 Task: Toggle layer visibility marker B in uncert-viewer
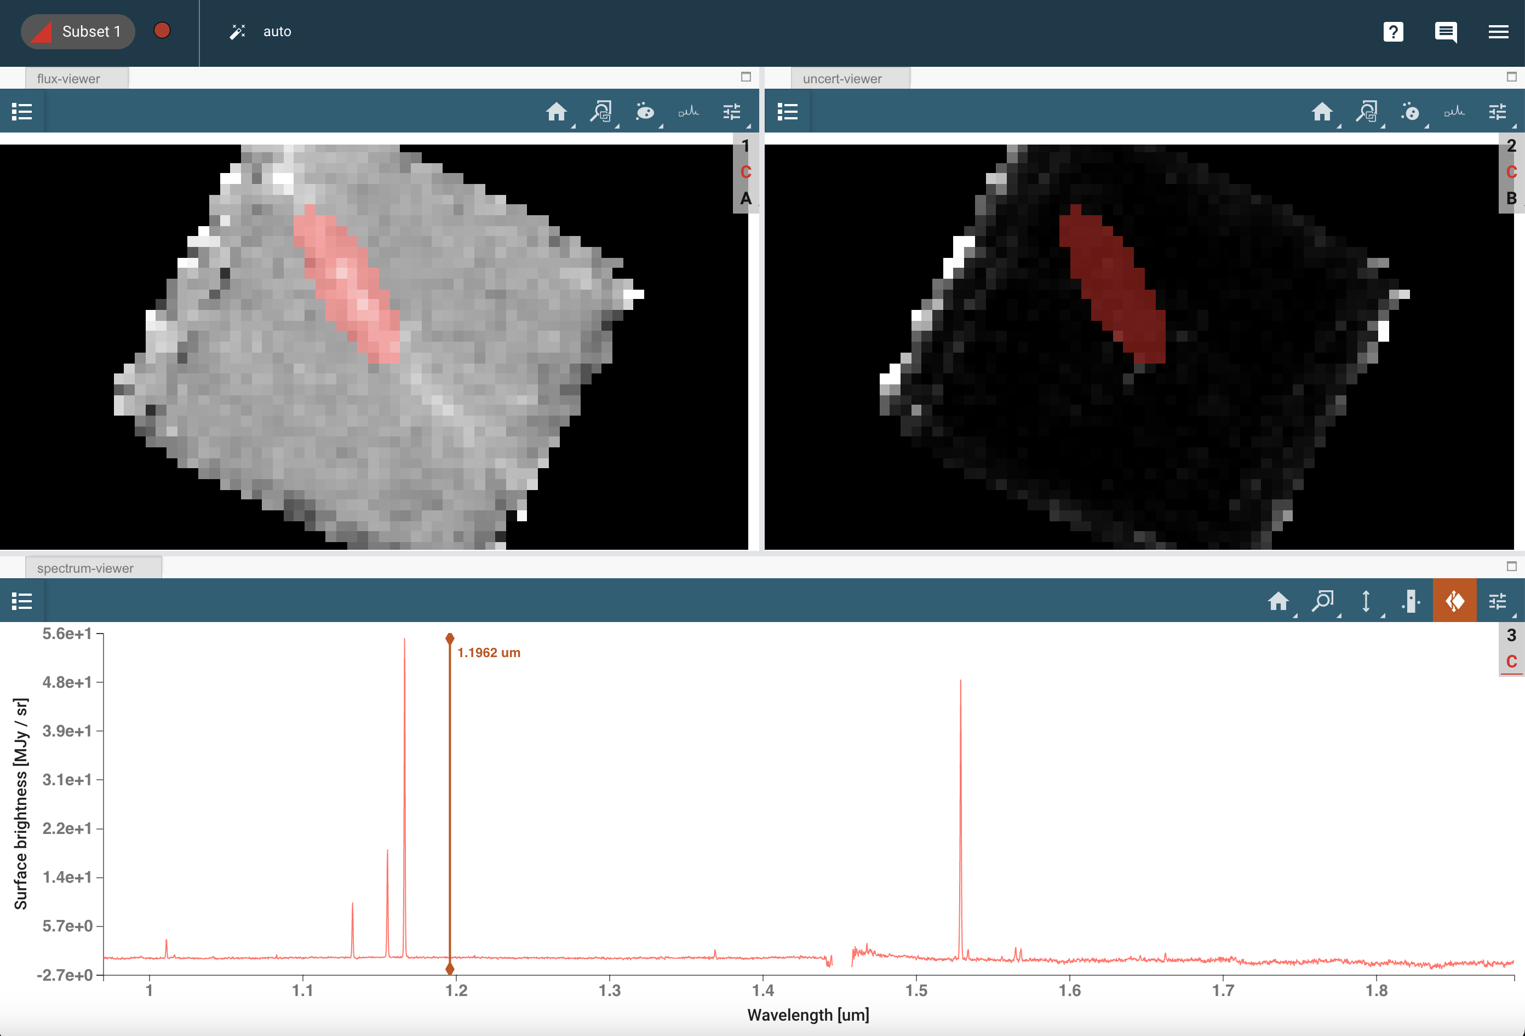coord(1511,197)
